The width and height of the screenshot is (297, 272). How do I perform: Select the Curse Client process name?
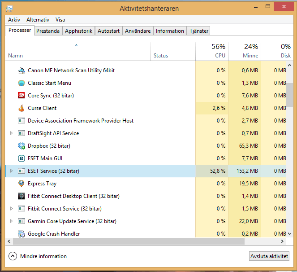(42, 108)
